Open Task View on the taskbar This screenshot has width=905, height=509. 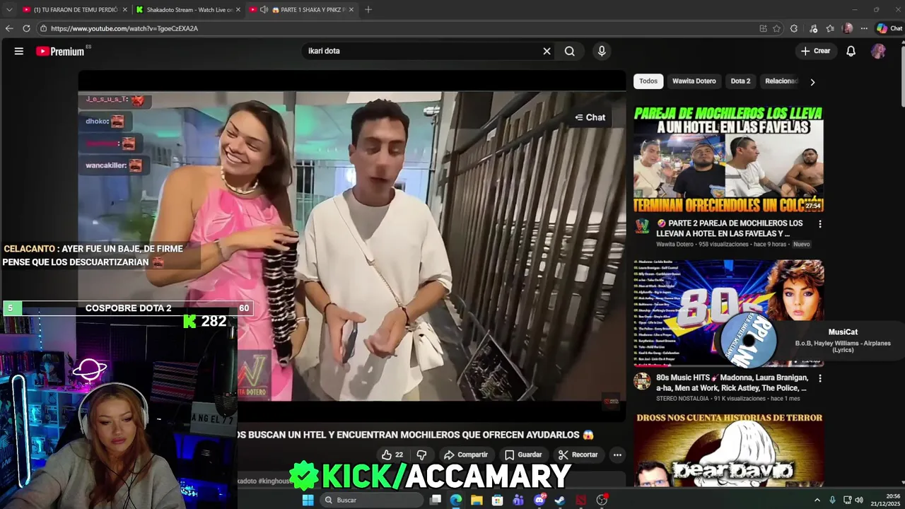[436, 500]
